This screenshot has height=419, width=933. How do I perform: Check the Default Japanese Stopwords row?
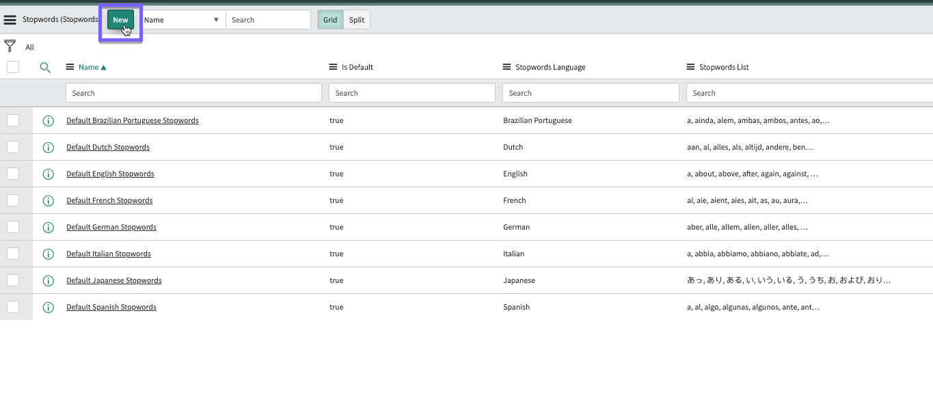pyautogui.click(x=13, y=280)
